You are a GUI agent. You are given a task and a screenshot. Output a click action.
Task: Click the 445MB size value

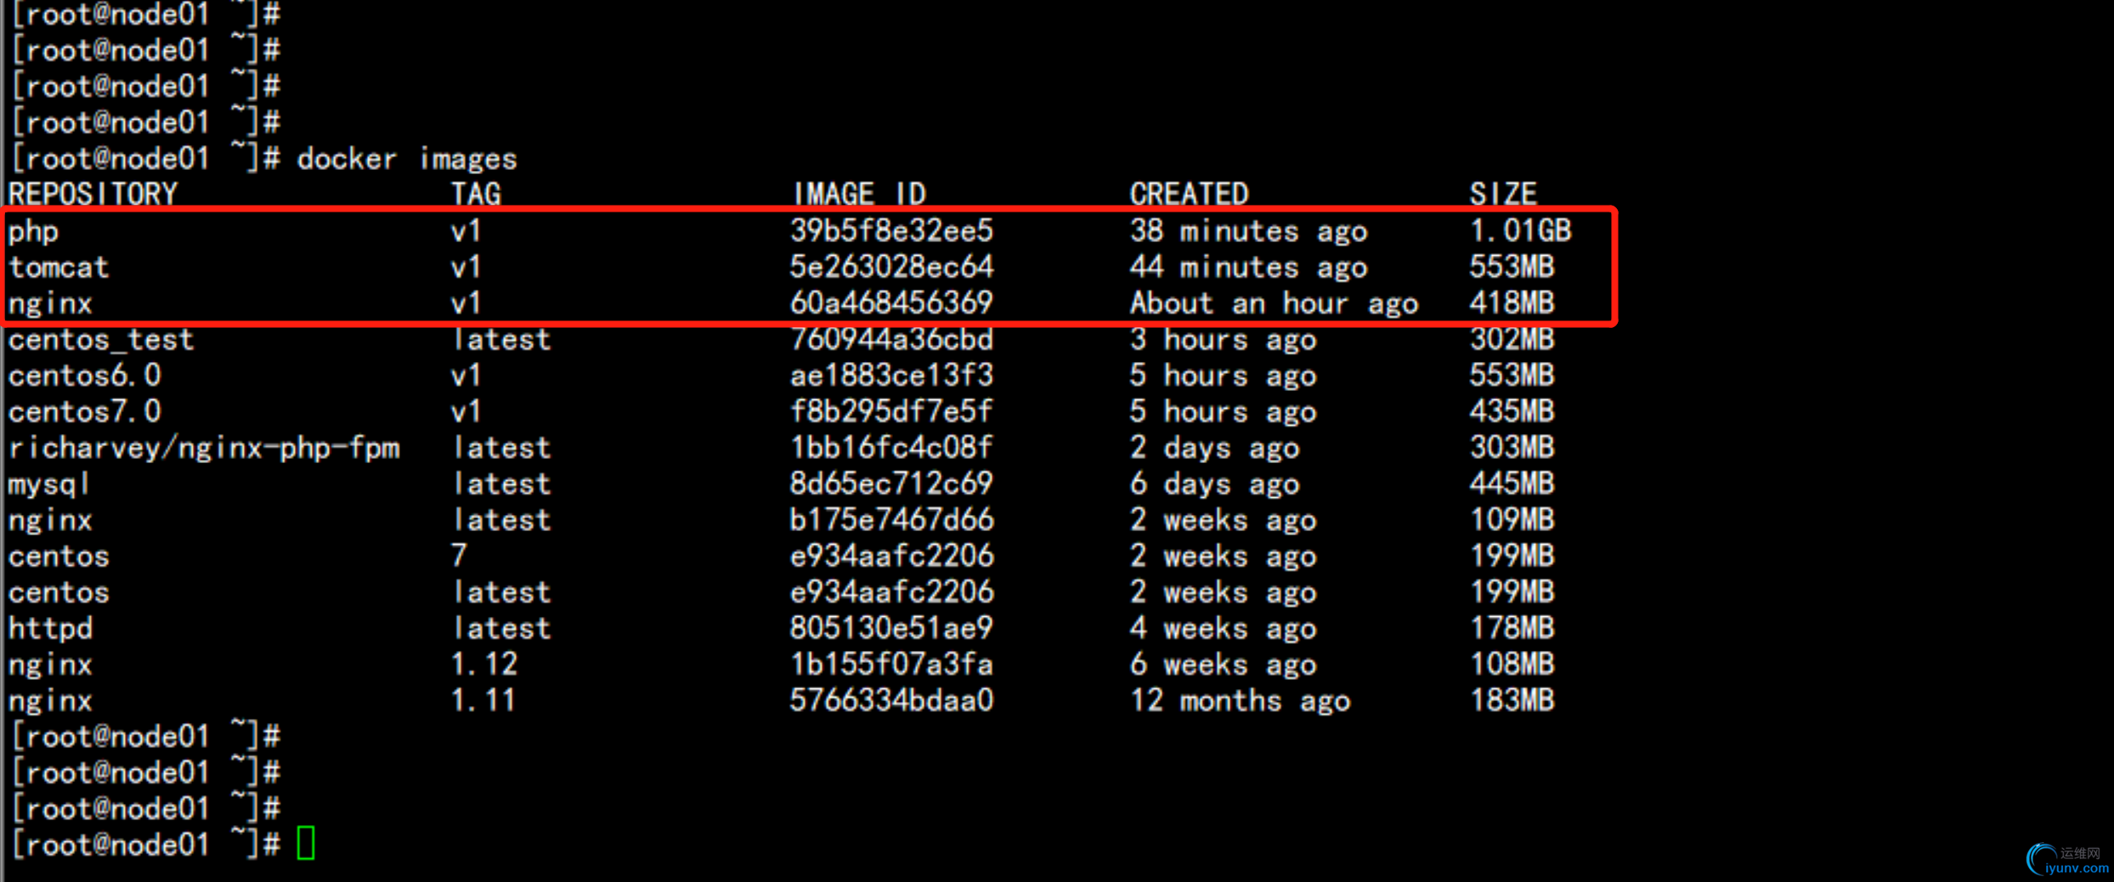coord(1512,484)
